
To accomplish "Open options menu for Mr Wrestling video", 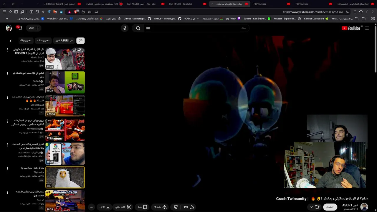I will click(x=7, y=121).
